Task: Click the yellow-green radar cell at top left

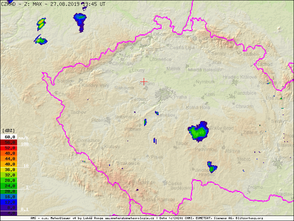Action: (41, 24)
